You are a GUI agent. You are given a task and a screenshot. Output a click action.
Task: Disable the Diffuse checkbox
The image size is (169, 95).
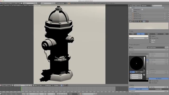[150, 42]
